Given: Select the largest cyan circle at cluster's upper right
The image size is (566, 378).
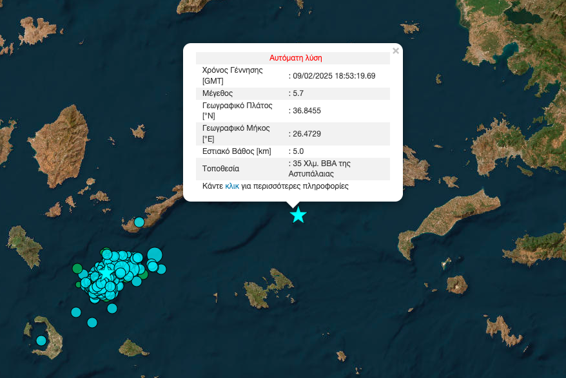Looking at the screenshot, I should pyautogui.click(x=155, y=254).
